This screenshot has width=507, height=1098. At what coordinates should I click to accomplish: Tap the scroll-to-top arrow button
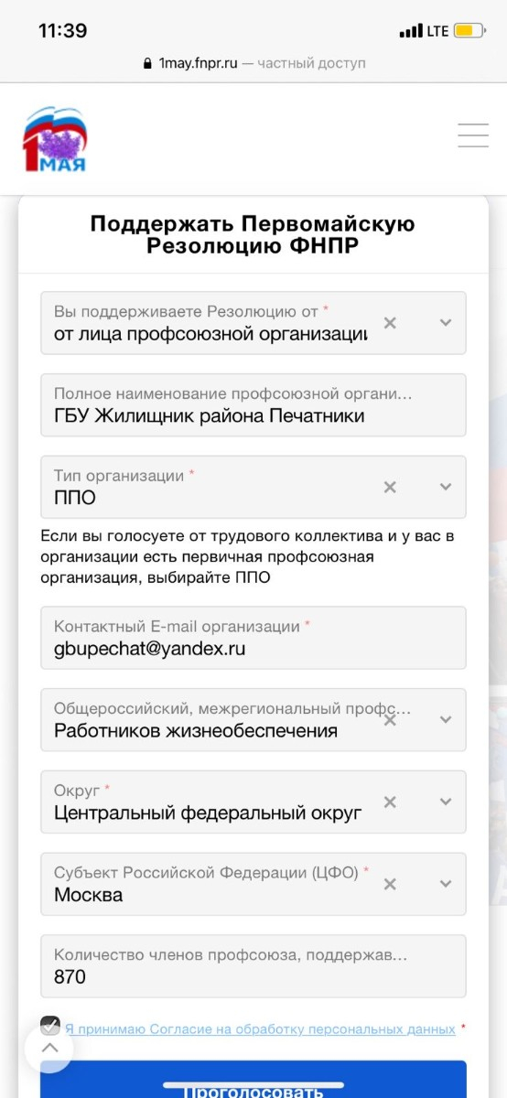click(49, 1049)
